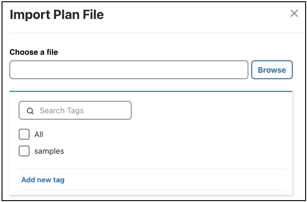Click the Choose a file input box
Viewport: 307px width, 202px height.
pyautogui.click(x=129, y=70)
